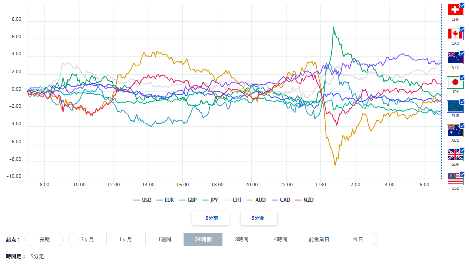
Task: Click the CHF Swiss flag icon
Action: pyautogui.click(x=454, y=10)
